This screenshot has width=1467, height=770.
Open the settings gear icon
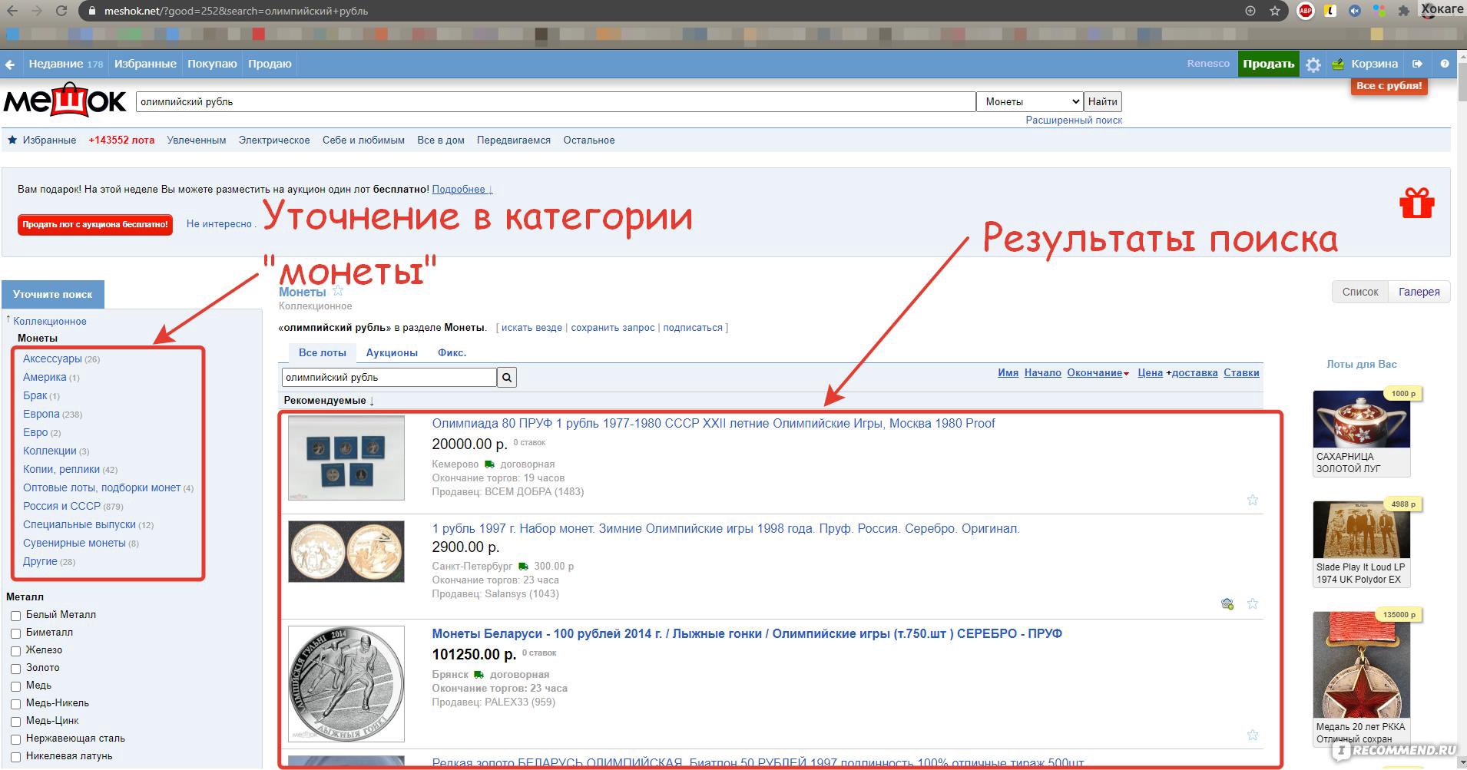pyautogui.click(x=1313, y=64)
